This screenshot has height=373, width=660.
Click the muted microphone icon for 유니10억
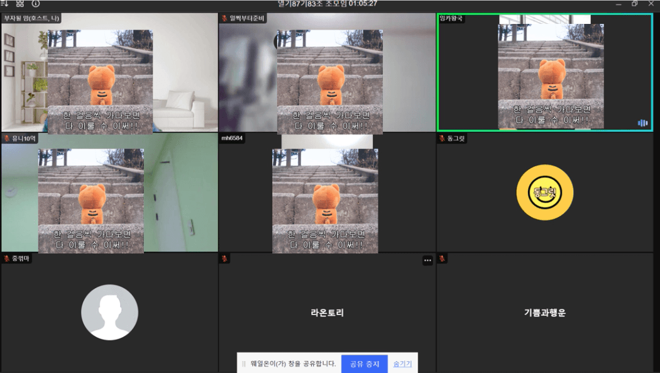point(7,138)
